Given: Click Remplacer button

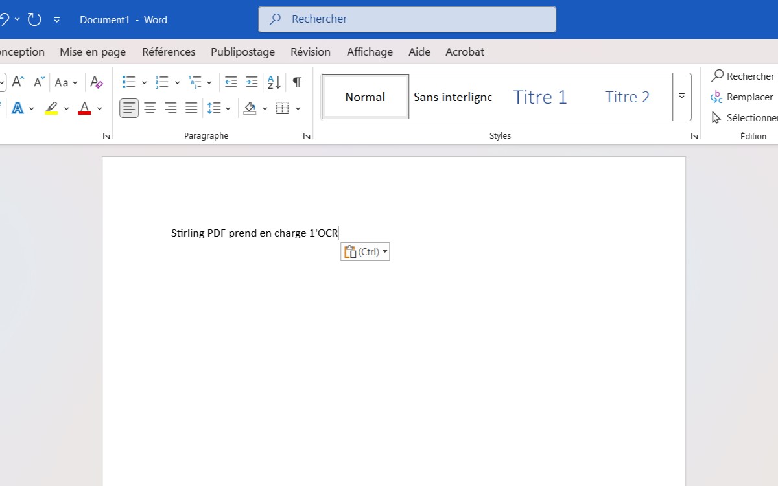Looking at the screenshot, I should [x=742, y=97].
